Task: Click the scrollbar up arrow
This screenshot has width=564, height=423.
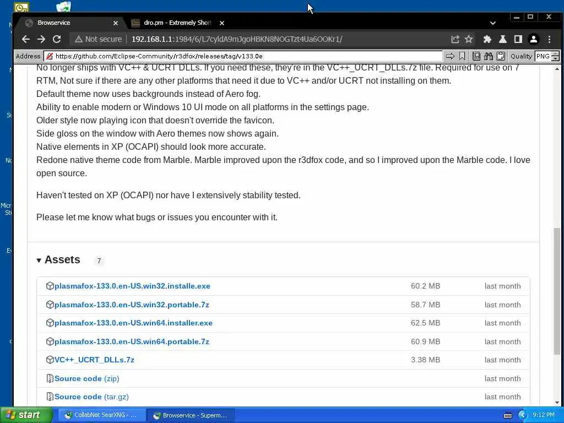Action: (557, 68)
